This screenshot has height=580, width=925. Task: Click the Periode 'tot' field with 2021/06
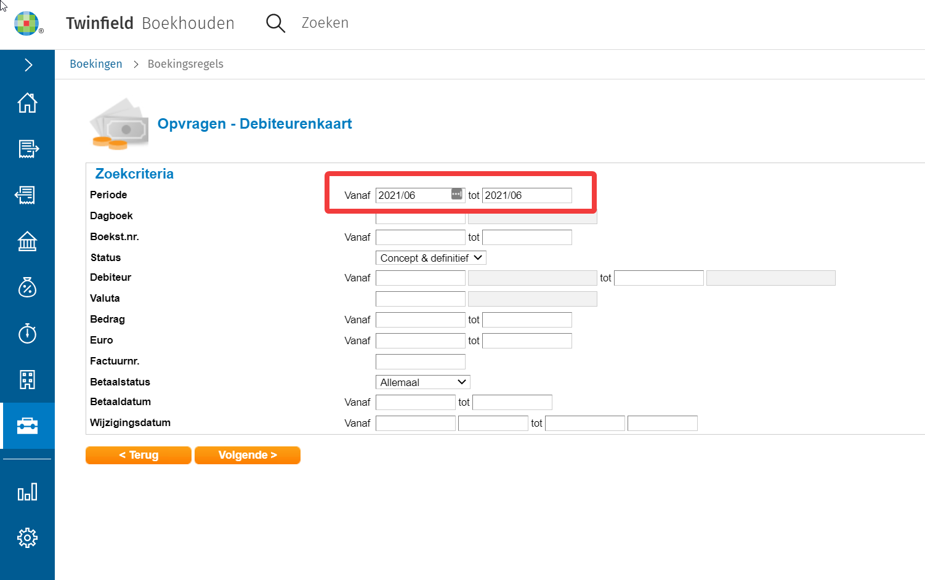527,195
